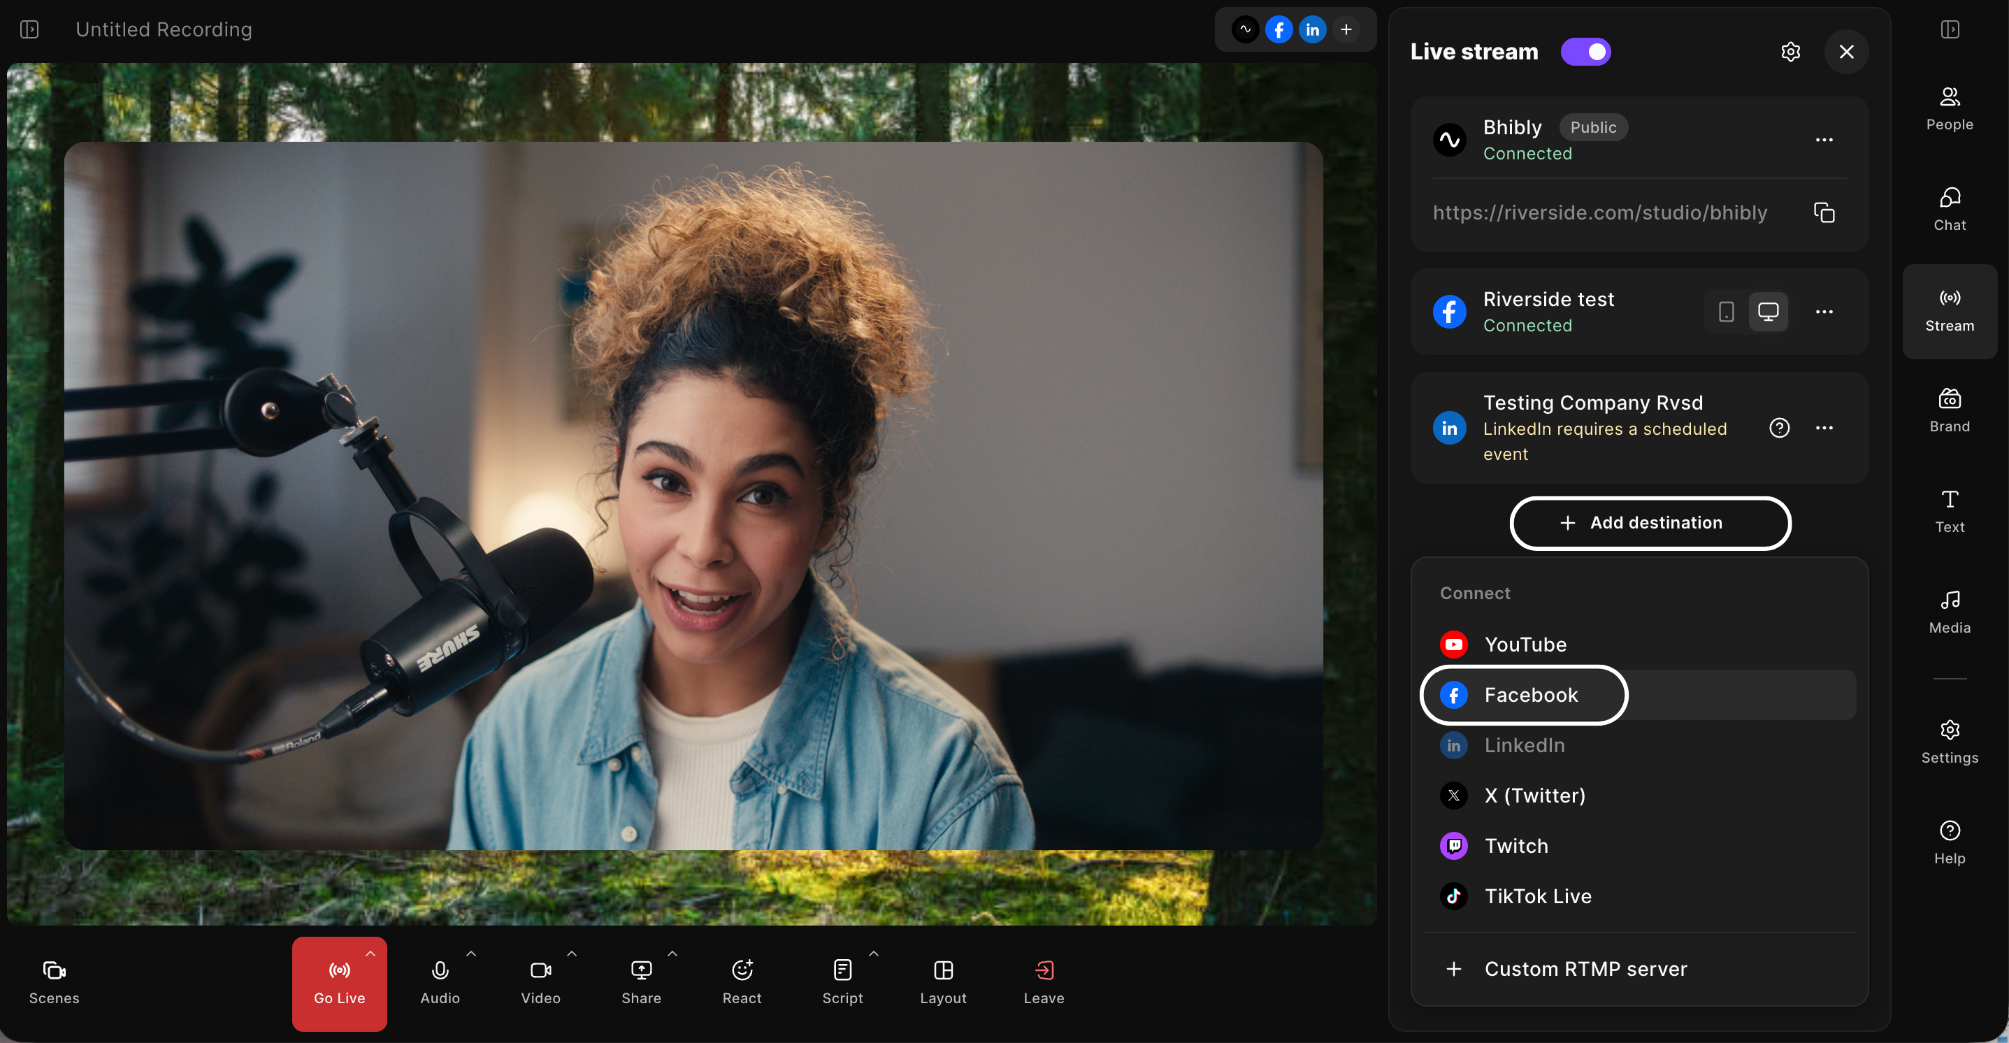Switch Riverside test to desktop layout
The width and height of the screenshot is (2009, 1043).
pos(1768,312)
